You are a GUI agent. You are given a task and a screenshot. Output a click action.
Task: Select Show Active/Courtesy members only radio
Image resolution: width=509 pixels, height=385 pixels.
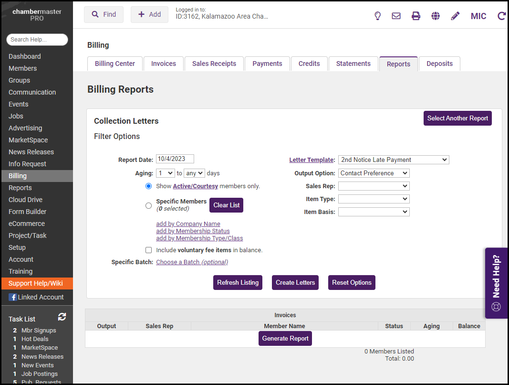click(148, 186)
